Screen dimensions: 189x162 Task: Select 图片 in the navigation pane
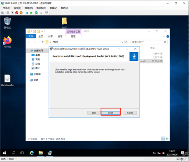36,68
